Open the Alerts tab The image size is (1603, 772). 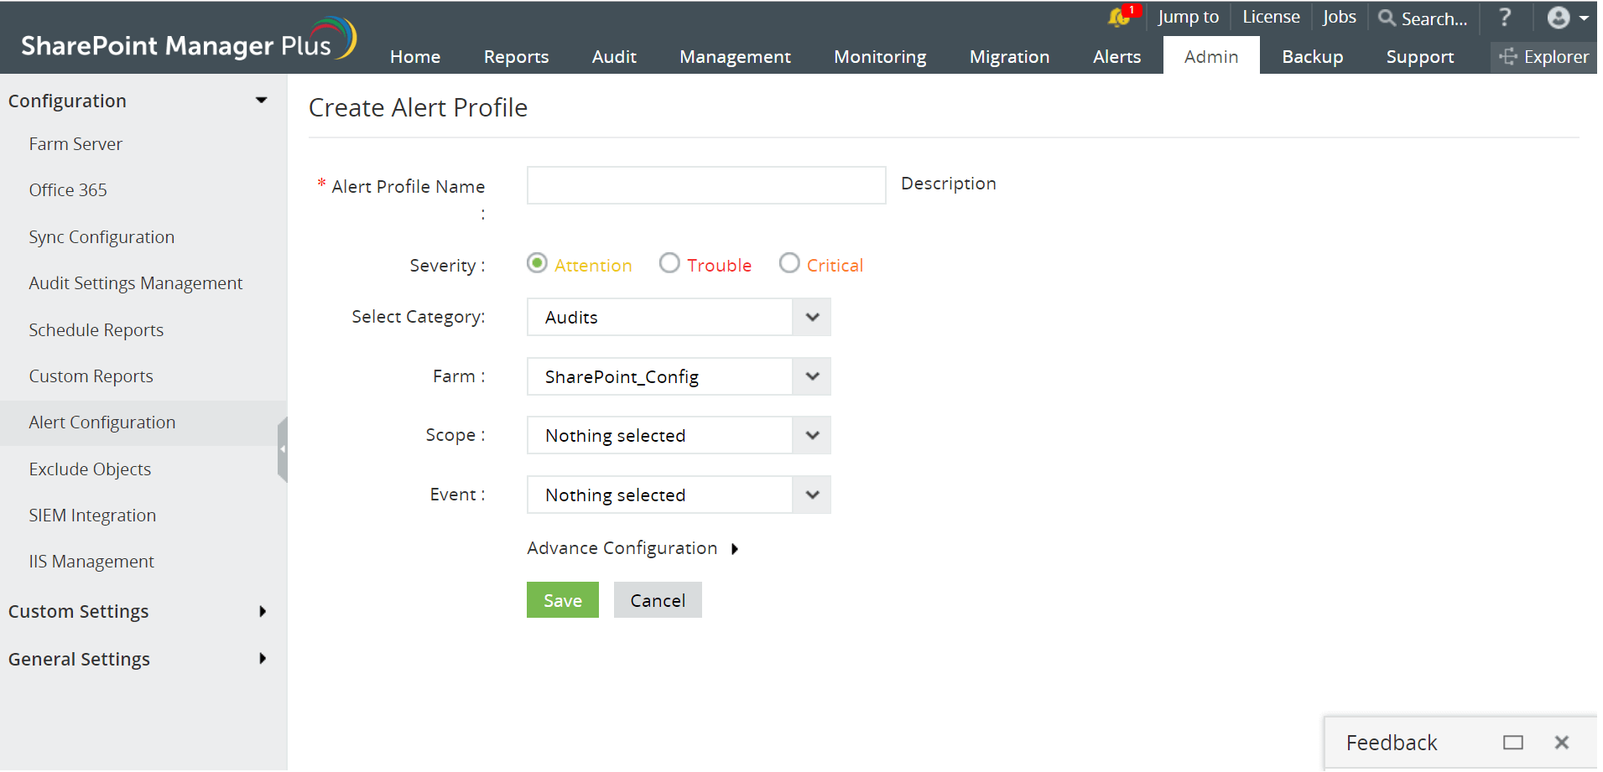pos(1116,57)
